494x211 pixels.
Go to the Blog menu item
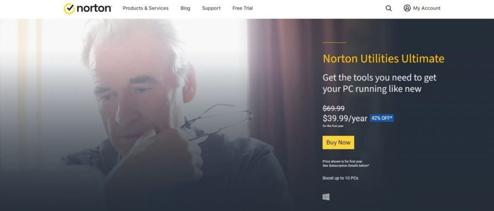tap(185, 8)
